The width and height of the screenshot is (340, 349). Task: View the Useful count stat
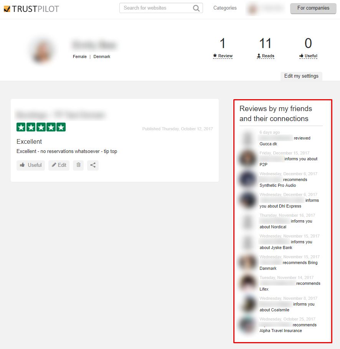click(308, 48)
